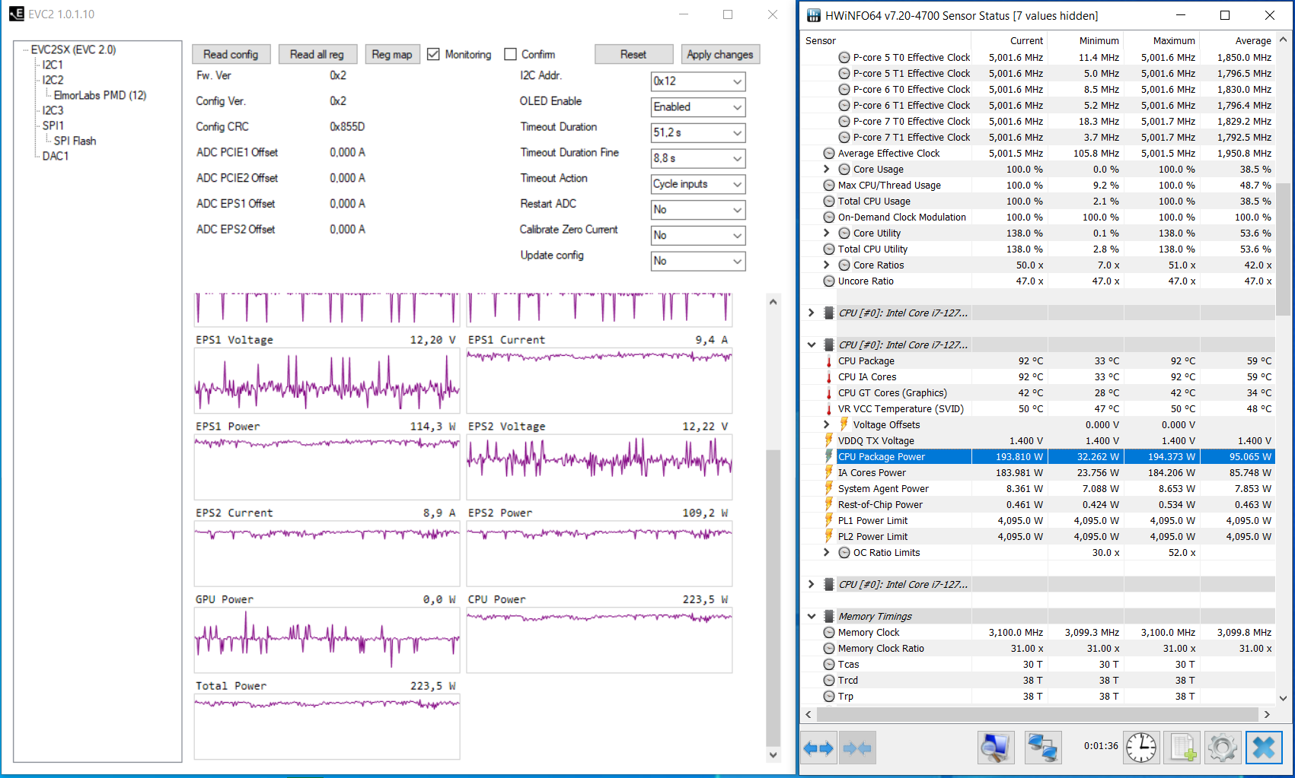Screen dimensions: 1295x778
Task: Click the round icon beside On-Demand Clock Modulation
Action: [829, 218]
